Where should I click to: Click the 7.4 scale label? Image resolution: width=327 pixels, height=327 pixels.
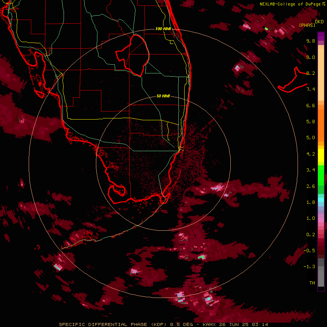pyautogui.click(x=311, y=89)
